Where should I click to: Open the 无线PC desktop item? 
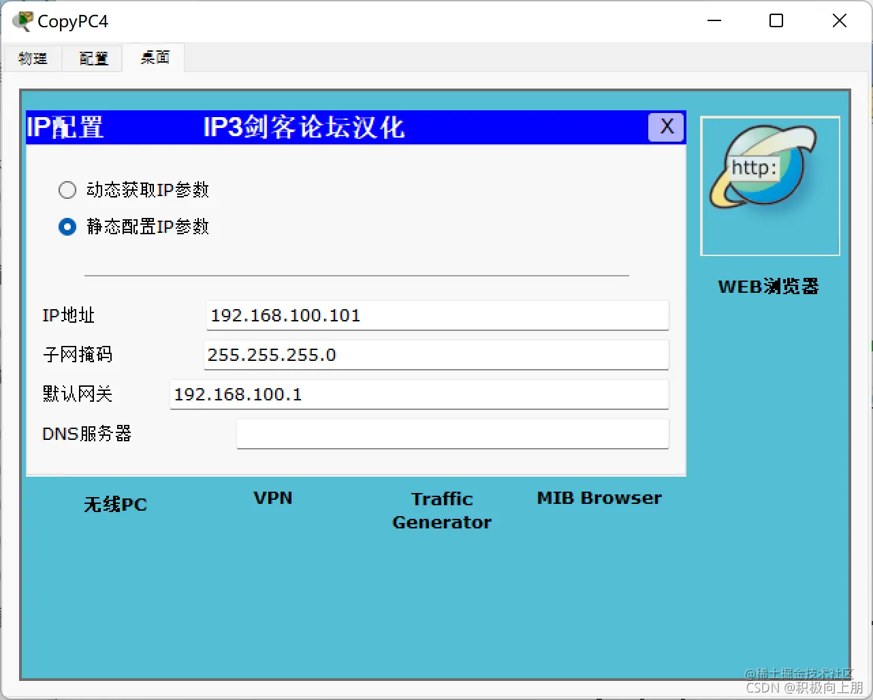click(115, 505)
